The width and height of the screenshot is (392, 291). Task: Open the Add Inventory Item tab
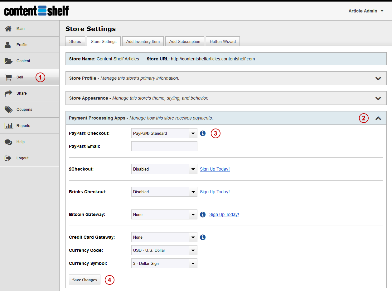[x=143, y=41]
